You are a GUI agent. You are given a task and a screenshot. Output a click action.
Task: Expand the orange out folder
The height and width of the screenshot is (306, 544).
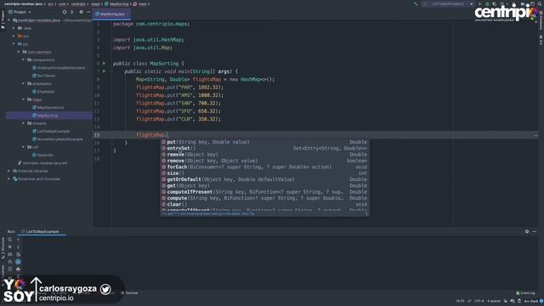point(14,36)
